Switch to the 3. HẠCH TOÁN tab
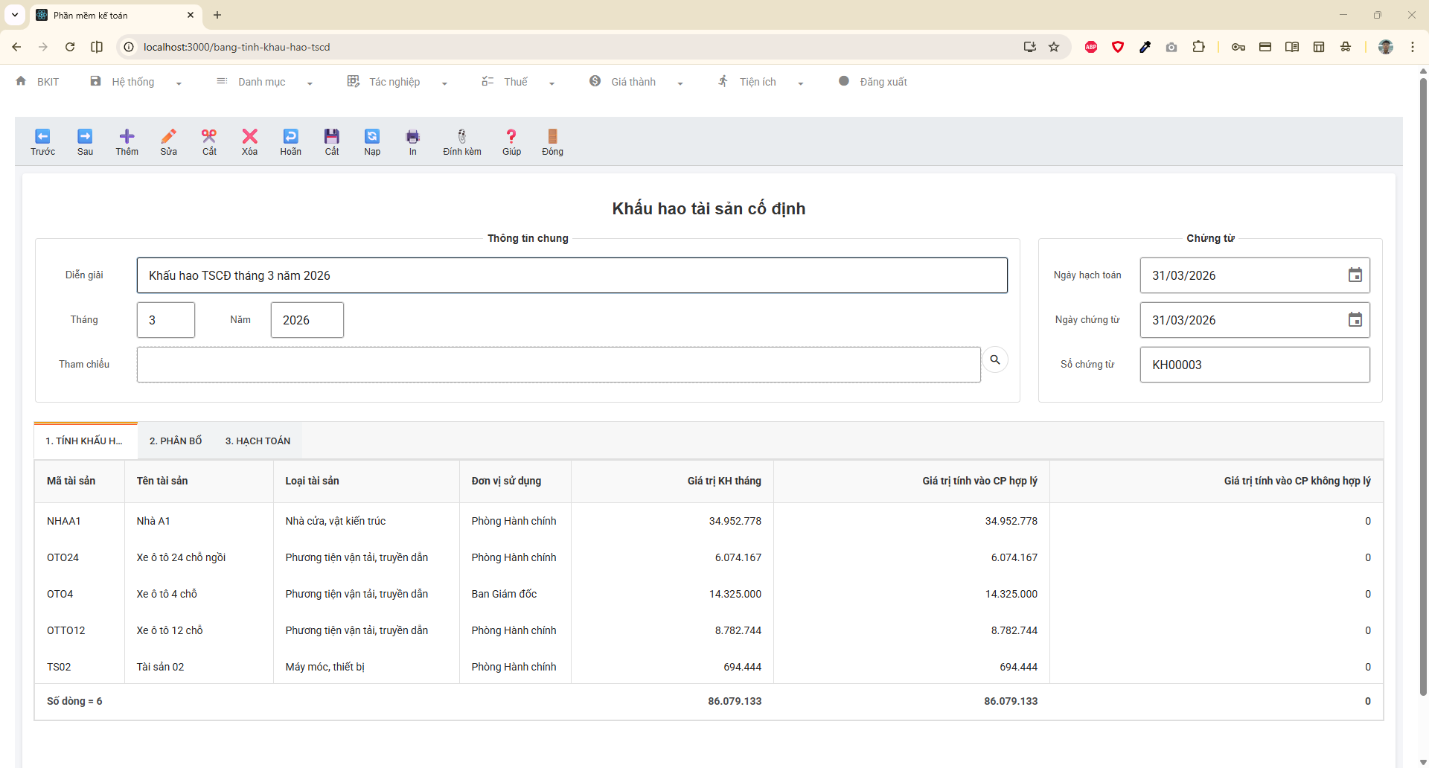1429x768 pixels. 258,441
